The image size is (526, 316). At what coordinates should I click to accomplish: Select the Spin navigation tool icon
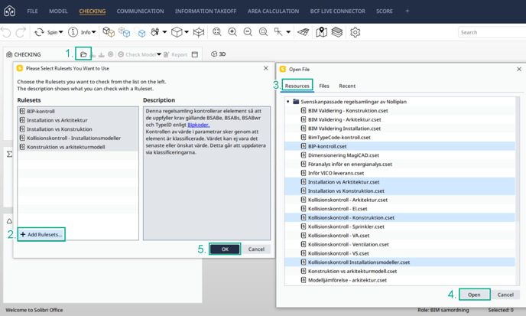39,32
